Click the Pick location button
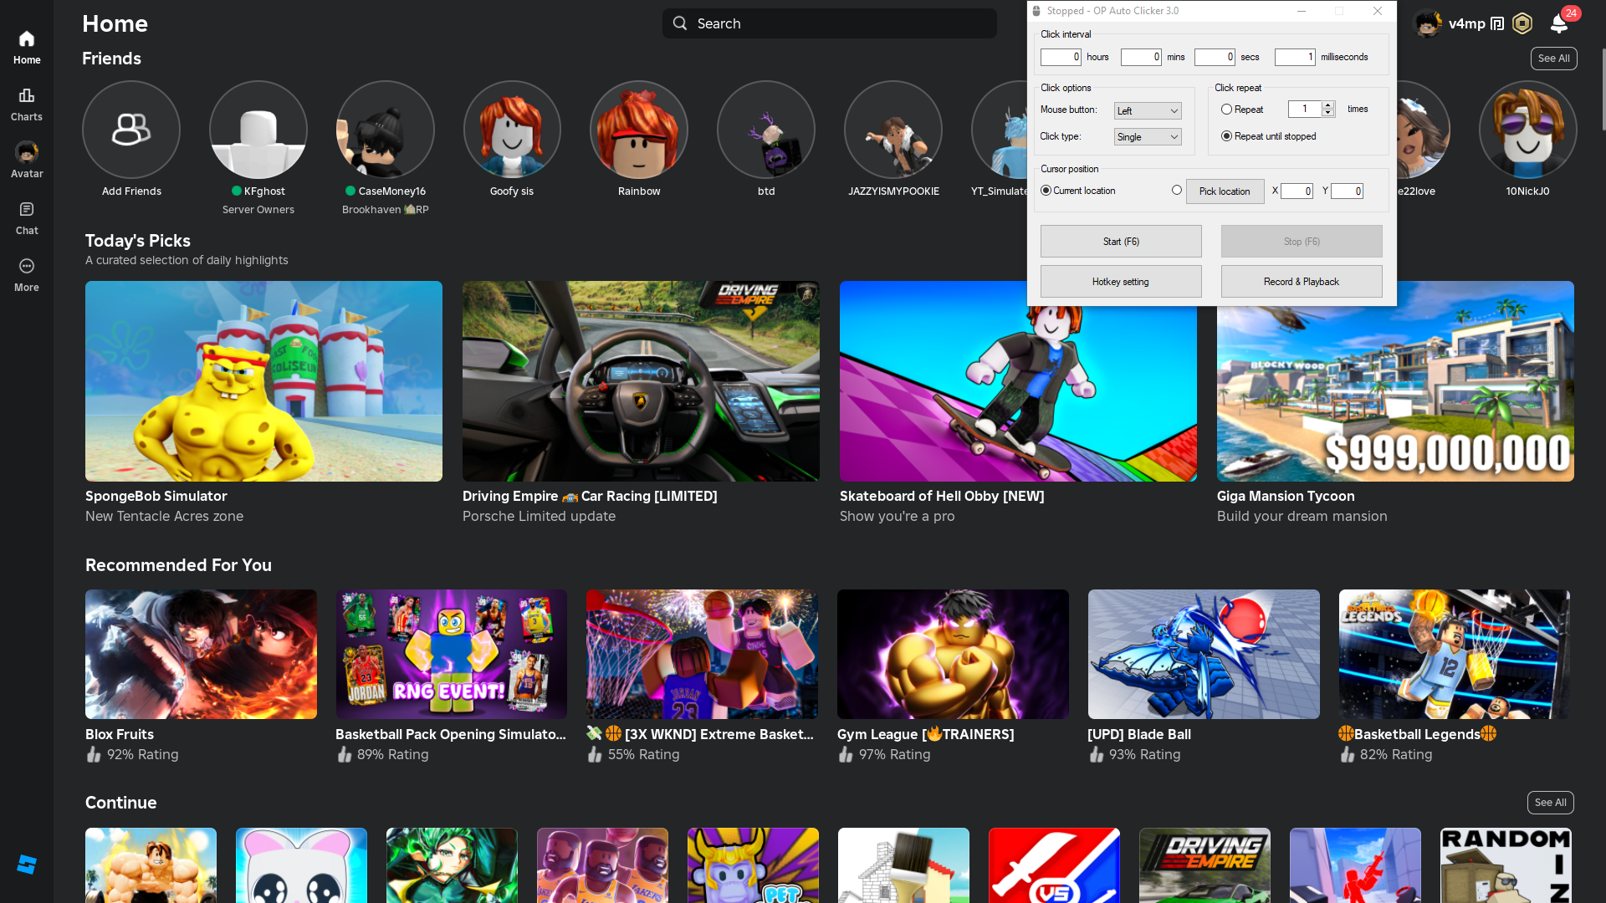 click(x=1225, y=191)
